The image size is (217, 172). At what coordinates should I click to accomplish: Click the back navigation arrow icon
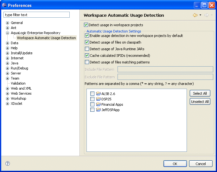coord(195,15)
